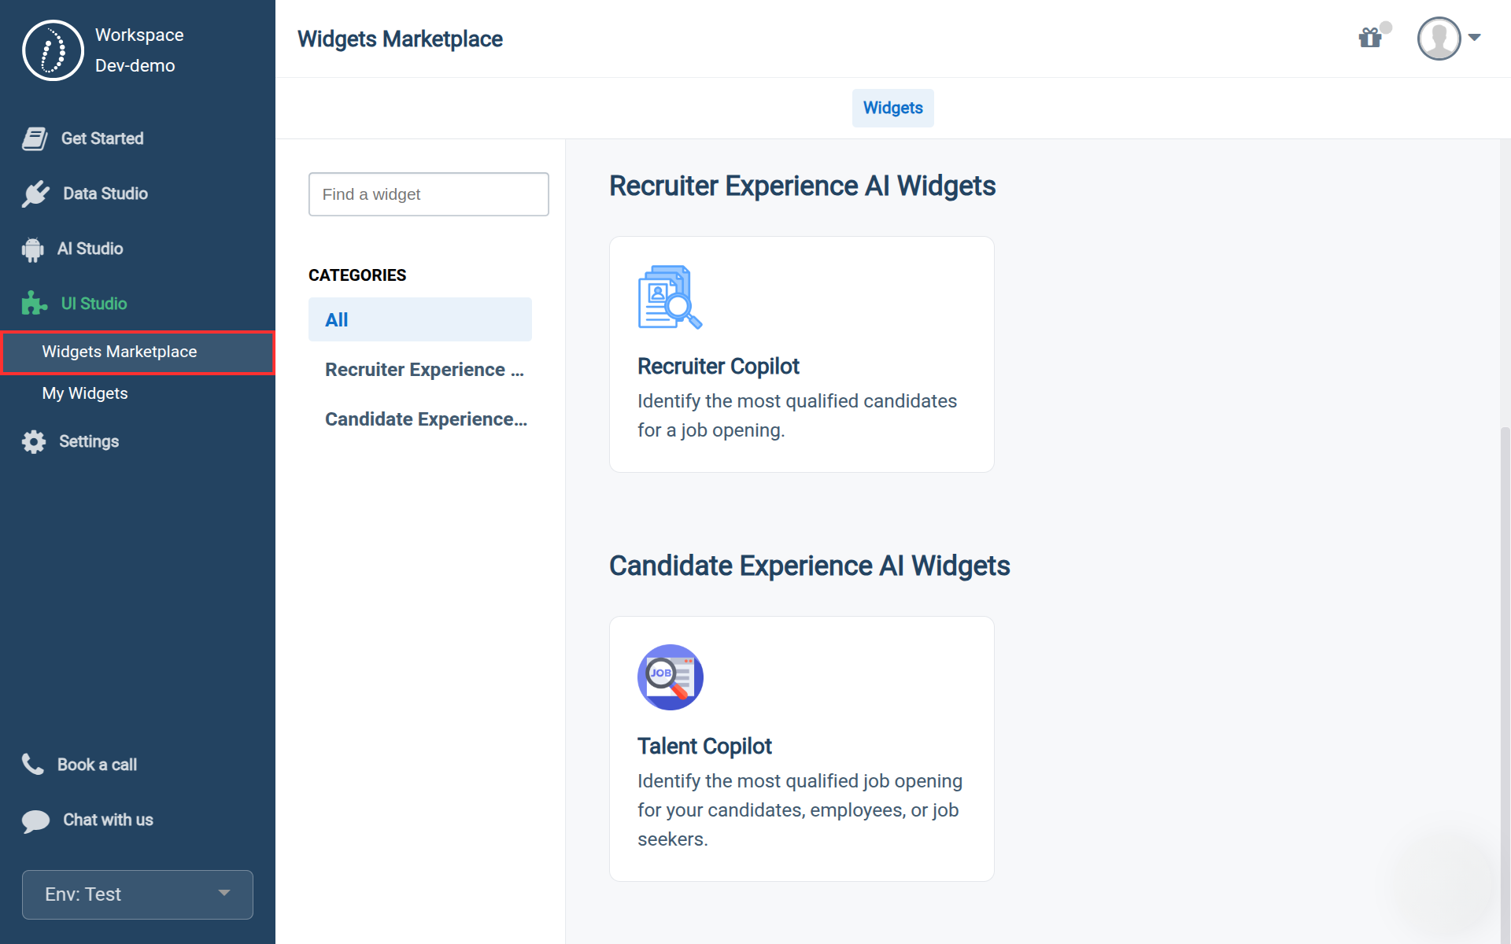
Task: Click the Find a widget search field
Action: (428, 194)
